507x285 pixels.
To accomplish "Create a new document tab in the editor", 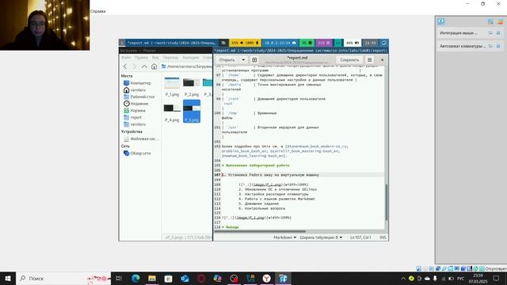I will 254,60.
